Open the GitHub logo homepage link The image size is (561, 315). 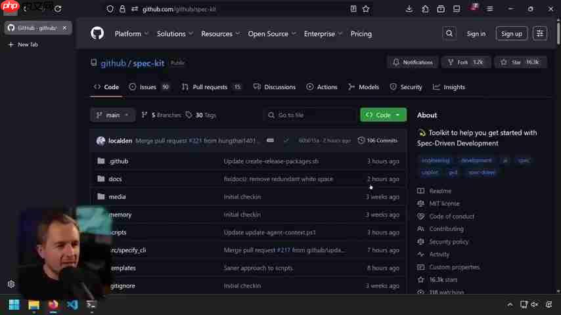pyautogui.click(x=97, y=33)
